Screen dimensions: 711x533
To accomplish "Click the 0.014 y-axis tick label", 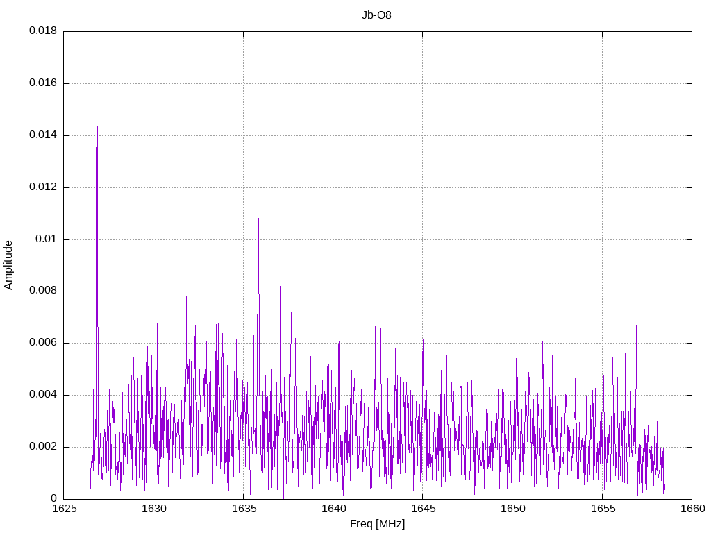I will pyautogui.click(x=43, y=135).
